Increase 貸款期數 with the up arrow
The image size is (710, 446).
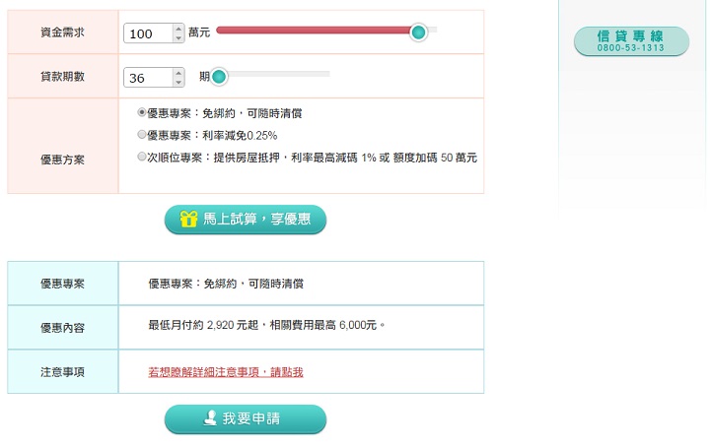pyautogui.click(x=178, y=72)
